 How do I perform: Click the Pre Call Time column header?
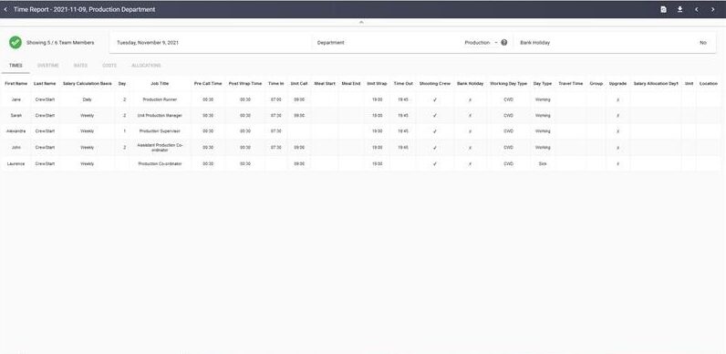click(x=208, y=83)
